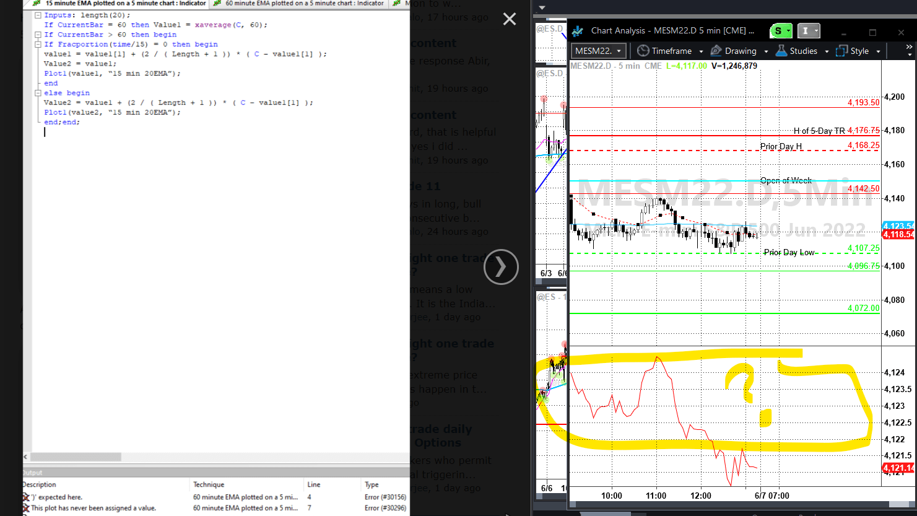Click the Chart Analysis icon in the title bar

577,31
